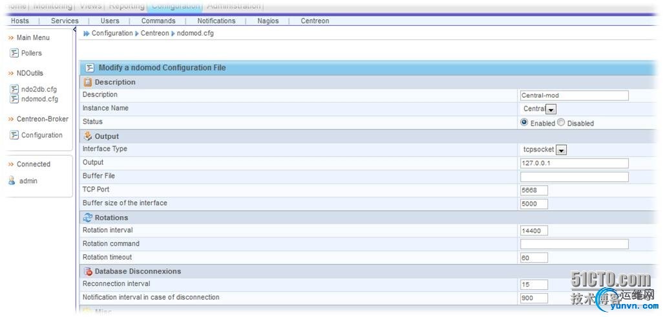Click the Buffer size of interface field
This screenshot has width=663, height=317.
point(534,204)
